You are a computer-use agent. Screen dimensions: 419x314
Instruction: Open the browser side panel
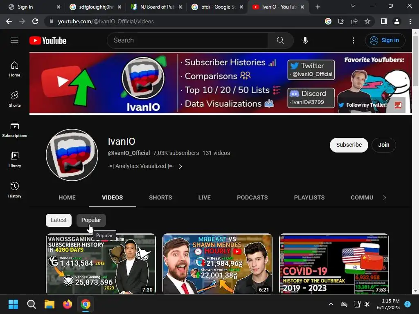point(384,21)
